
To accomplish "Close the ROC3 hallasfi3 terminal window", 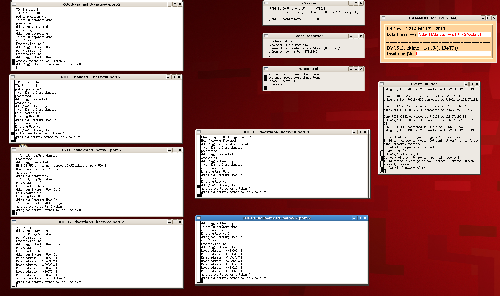I will (180, 4).
